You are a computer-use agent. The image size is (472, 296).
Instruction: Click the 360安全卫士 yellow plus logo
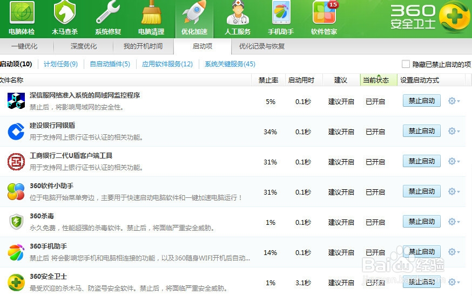455,16
